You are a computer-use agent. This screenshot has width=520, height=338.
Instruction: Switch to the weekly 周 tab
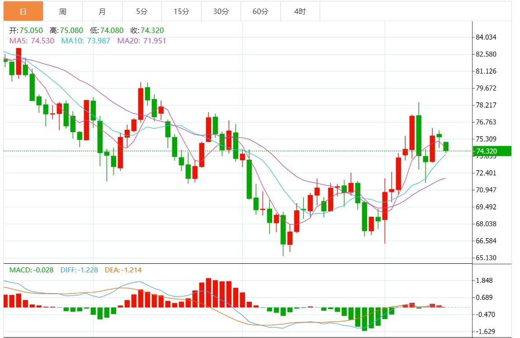pos(63,12)
